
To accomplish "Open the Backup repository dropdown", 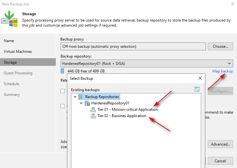I will click(229, 64).
